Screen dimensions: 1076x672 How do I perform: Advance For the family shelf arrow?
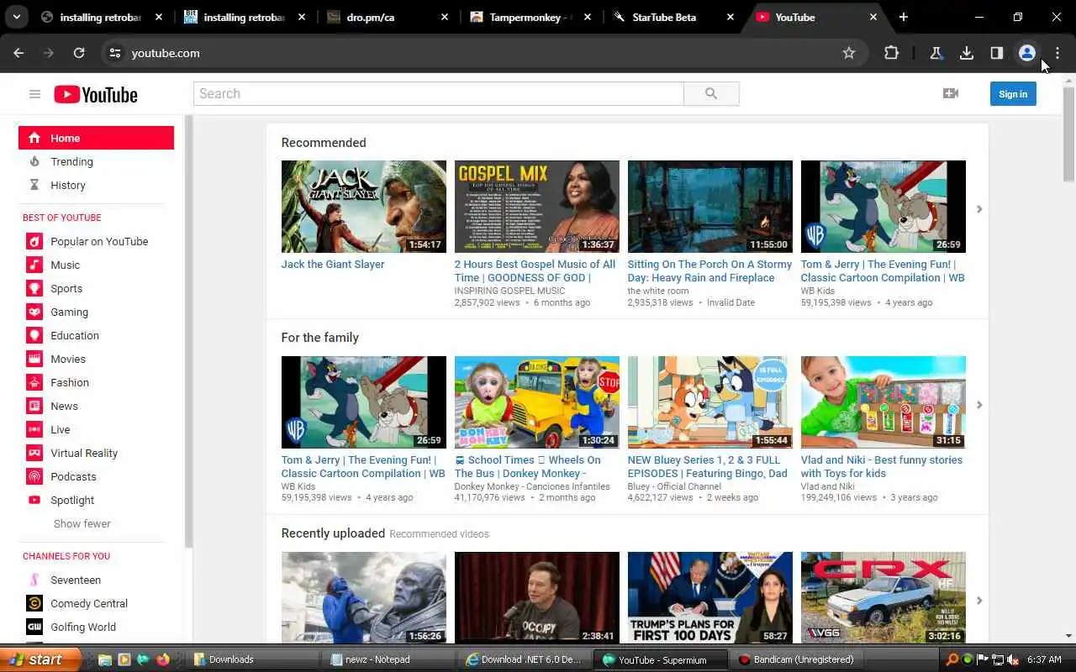coord(978,405)
